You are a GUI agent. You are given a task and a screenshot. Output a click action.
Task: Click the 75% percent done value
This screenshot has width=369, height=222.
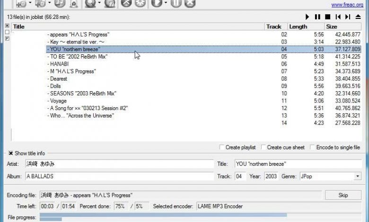[x=121, y=206]
